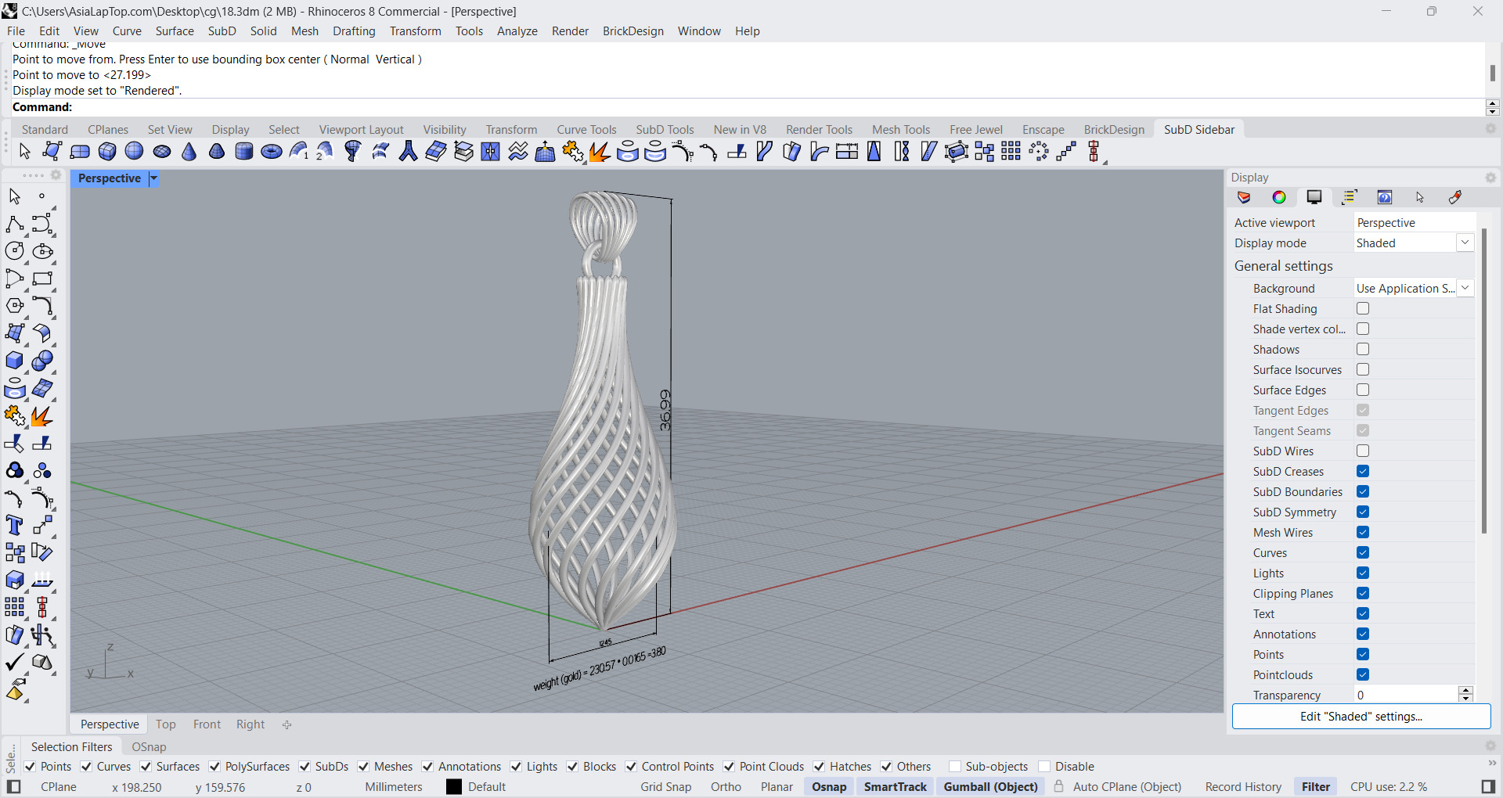Click the rectangular Array tool in left sidebar
The width and height of the screenshot is (1503, 798).
(15, 607)
